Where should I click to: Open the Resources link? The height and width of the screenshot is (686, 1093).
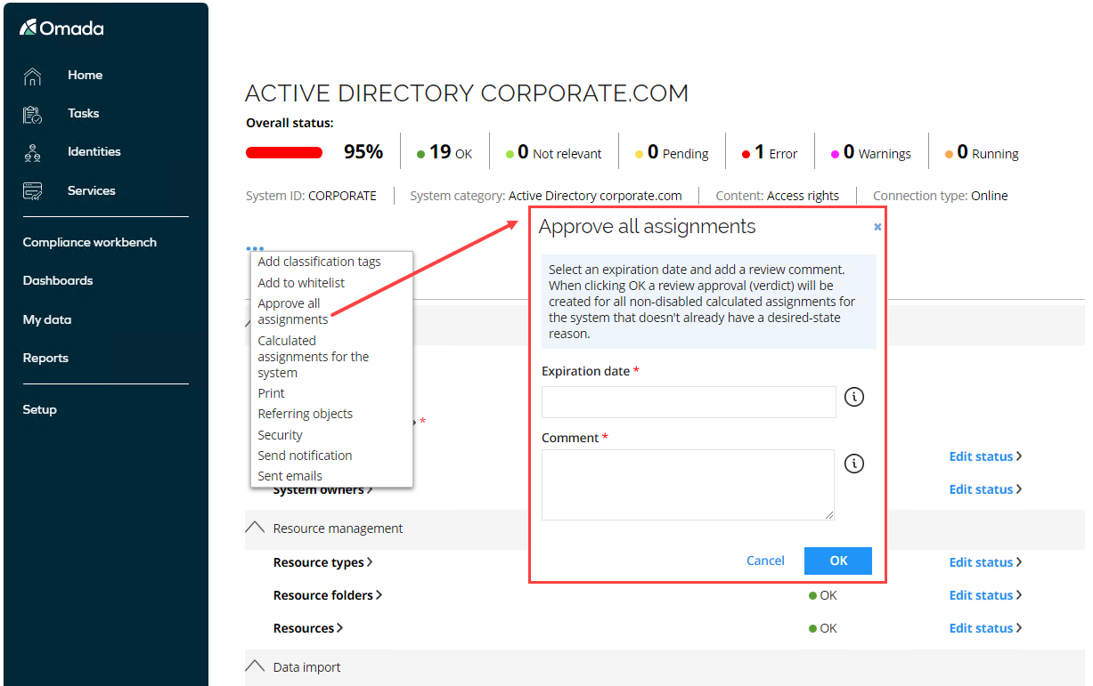pyautogui.click(x=308, y=628)
